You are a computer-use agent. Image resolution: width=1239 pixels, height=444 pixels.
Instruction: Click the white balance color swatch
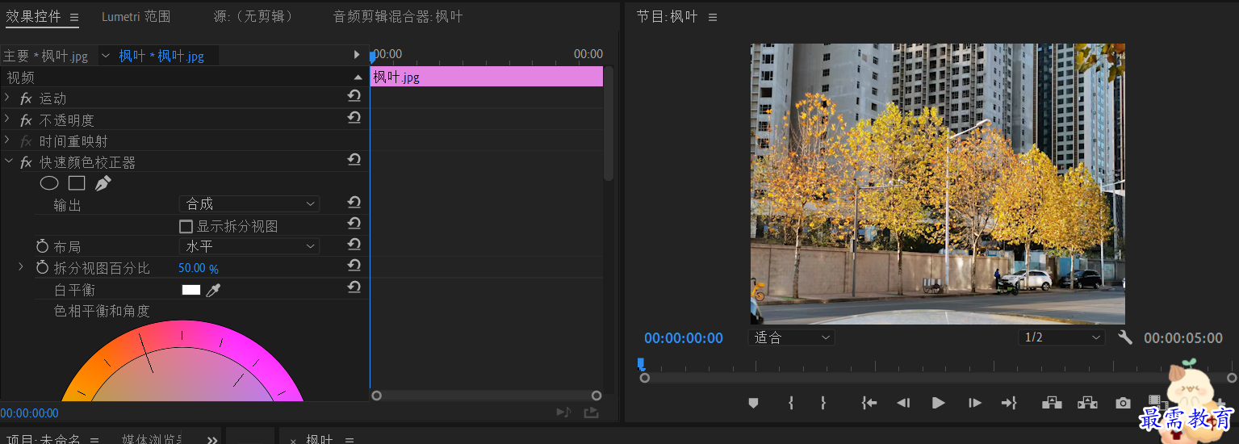pyautogui.click(x=191, y=290)
